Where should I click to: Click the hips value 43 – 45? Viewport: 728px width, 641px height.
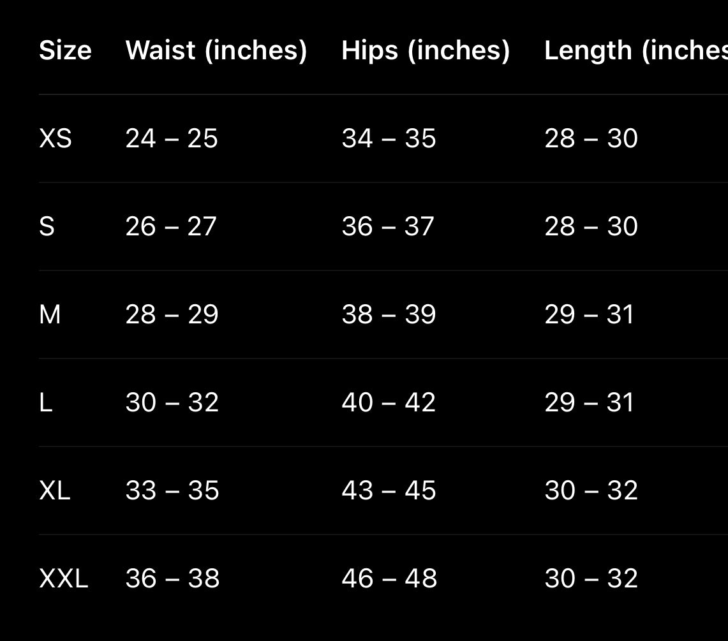click(389, 490)
